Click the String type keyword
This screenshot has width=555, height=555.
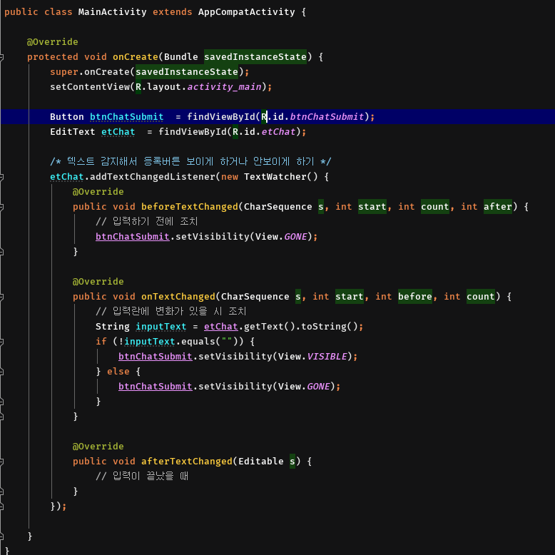(x=113, y=326)
